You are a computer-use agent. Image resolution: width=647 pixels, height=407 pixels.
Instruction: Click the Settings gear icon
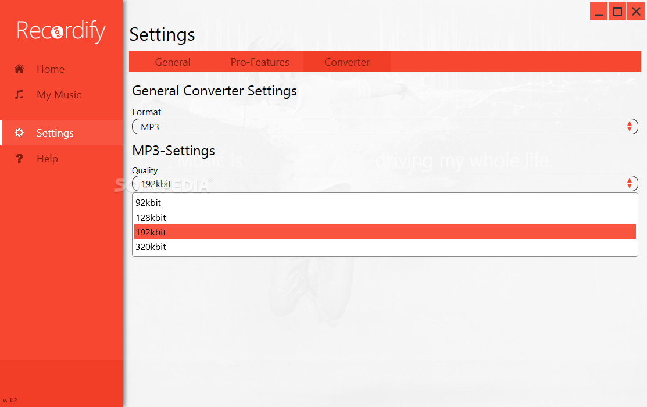coord(19,133)
